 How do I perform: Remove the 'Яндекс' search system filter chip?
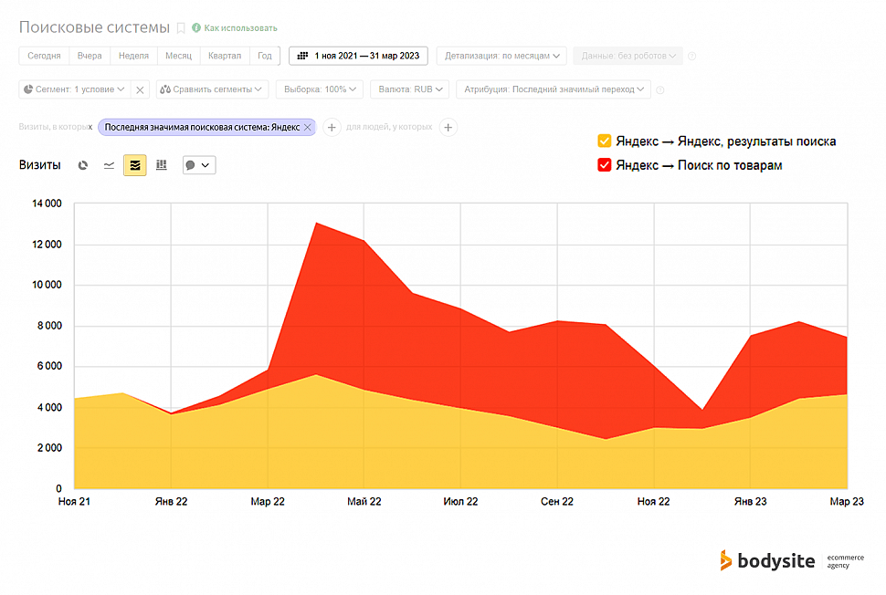point(308,127)
